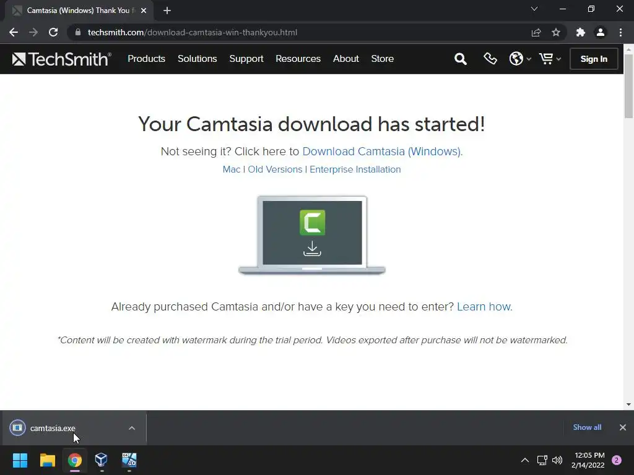The width and height of the screenshot is (634, 475).
Task: Open the About menu
Action: [x=345, y=59]
